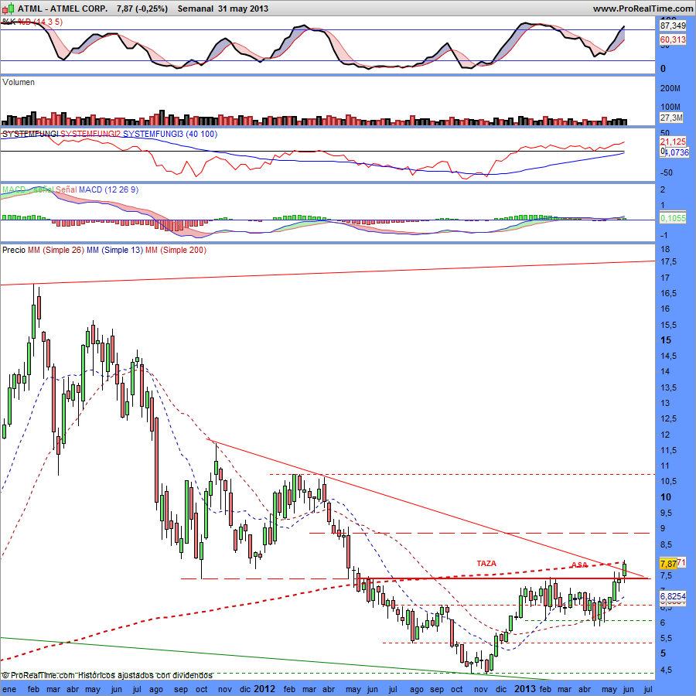This screenshot has width=696, height=696.
Task: Click the 17,5 label on price axis
Action: pyautogui.click(x=668, y=261)
